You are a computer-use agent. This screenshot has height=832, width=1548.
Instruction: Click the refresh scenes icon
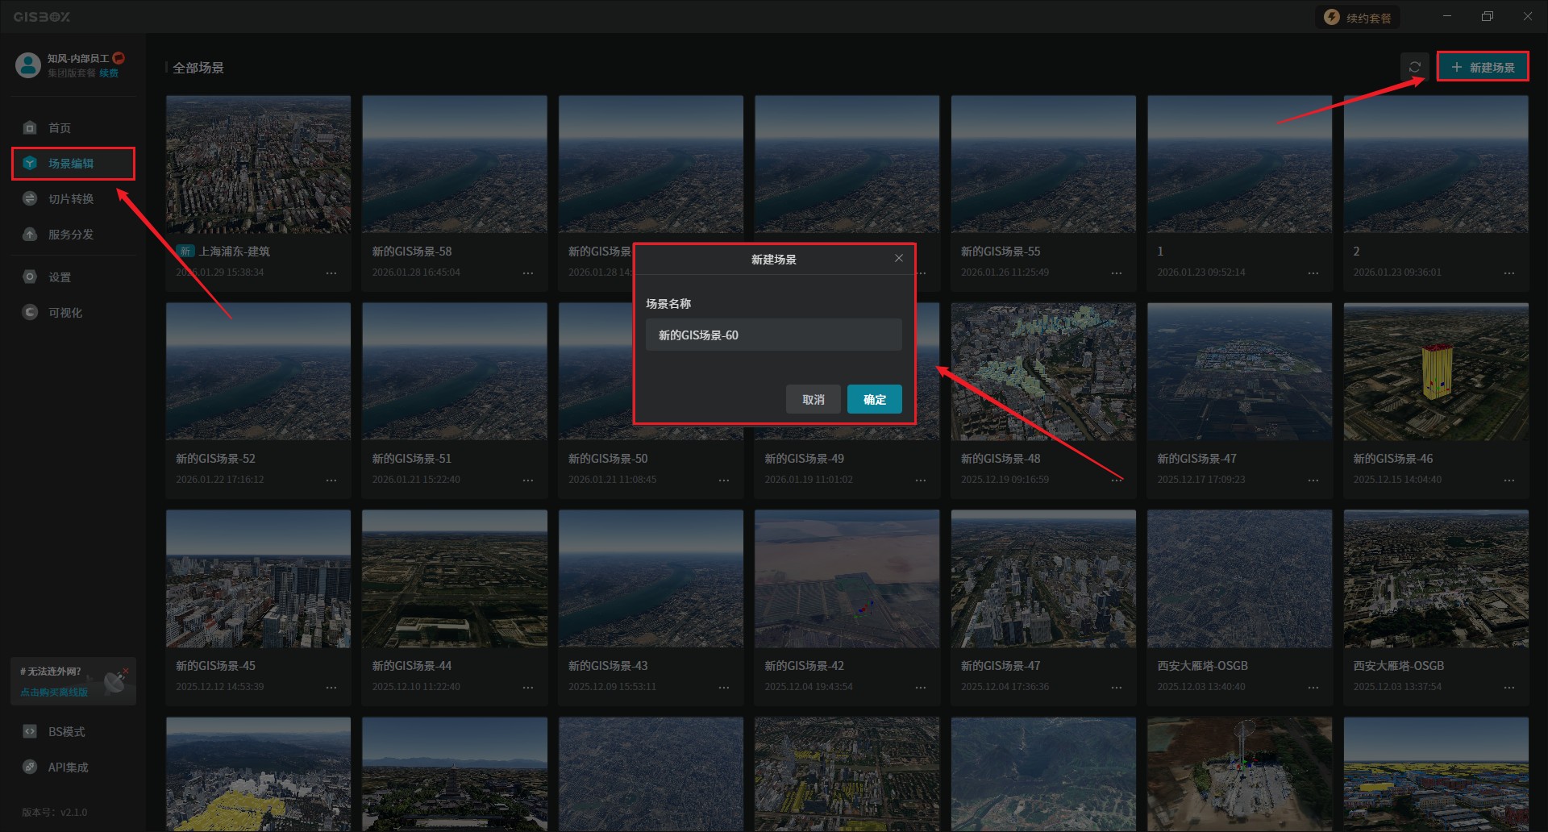pyautogui.click(x=1414, y=67)
